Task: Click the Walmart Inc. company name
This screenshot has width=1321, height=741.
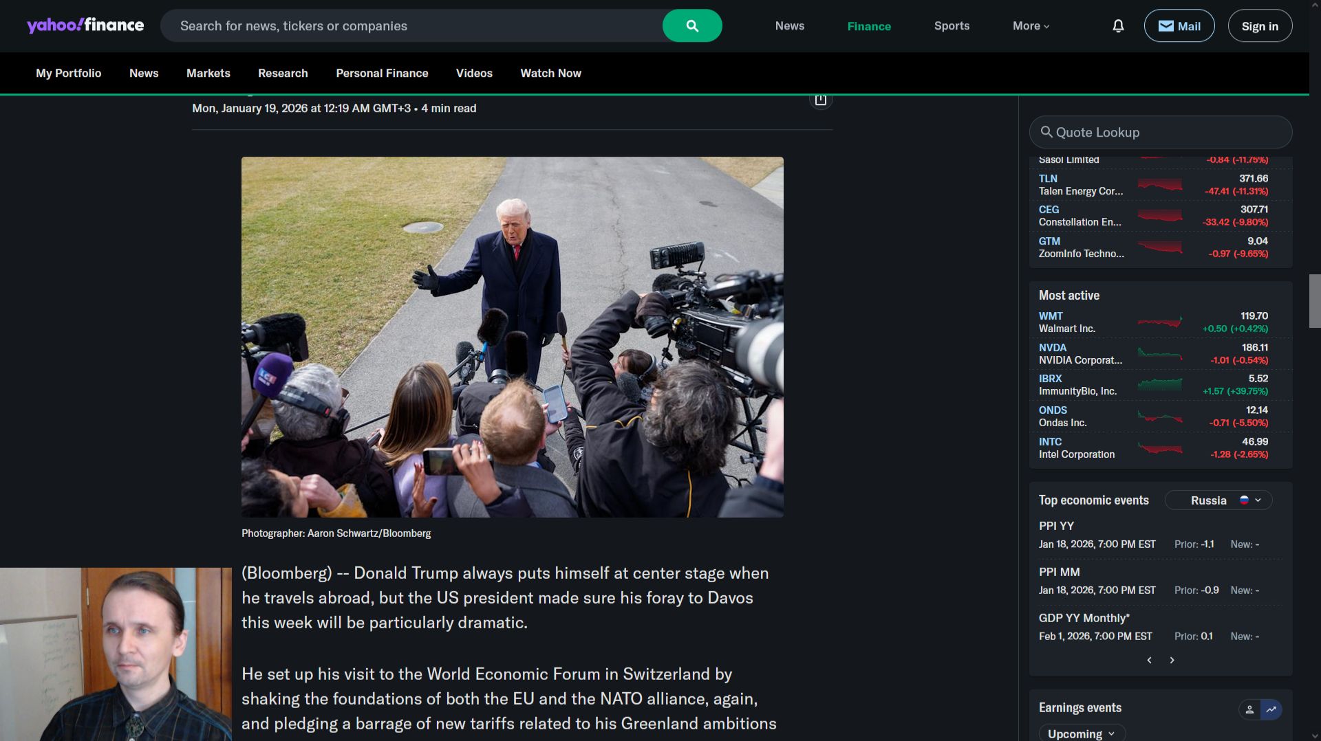Action: [x=1066, y=329]
